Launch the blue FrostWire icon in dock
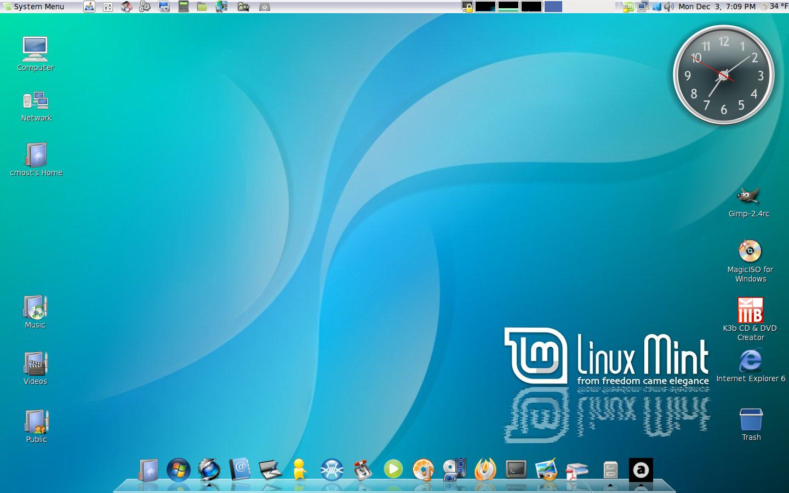Viewport: 789px width, 493px height. (x=331, y=470)
